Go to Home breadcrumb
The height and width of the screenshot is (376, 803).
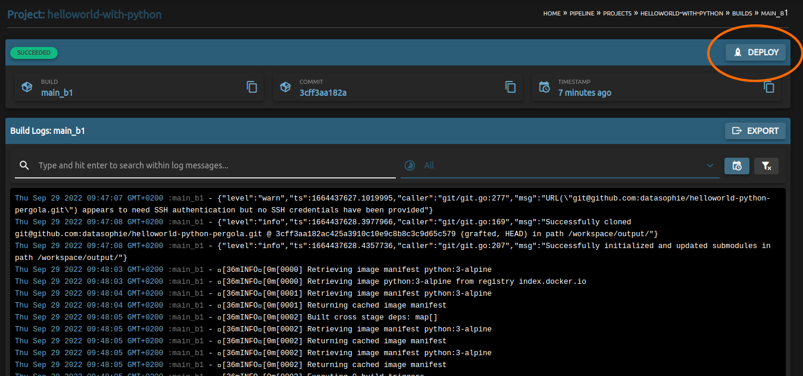(x=552, y=13)
